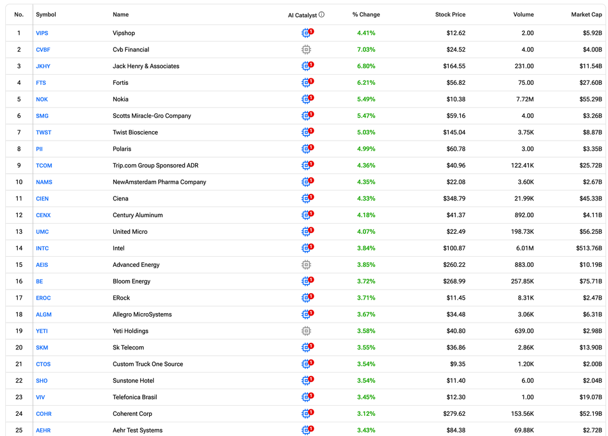
Task: Click grey chip icon for Advanced Energy
Action: [306, 265]
